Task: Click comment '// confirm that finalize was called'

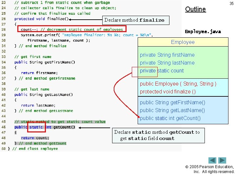Action: (x=52, y=13)
